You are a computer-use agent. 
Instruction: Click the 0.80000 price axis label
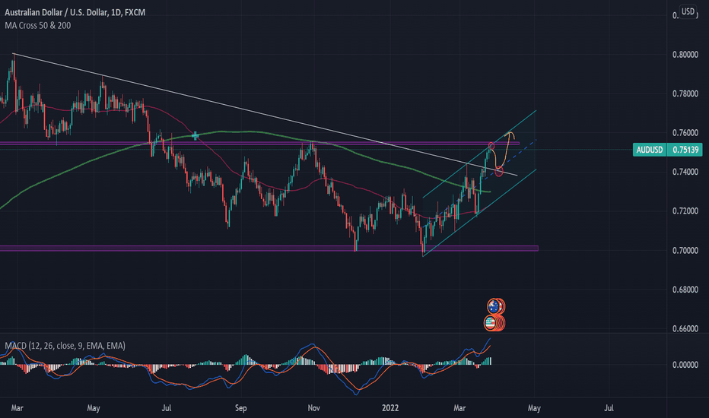click(x=685, y=55)
